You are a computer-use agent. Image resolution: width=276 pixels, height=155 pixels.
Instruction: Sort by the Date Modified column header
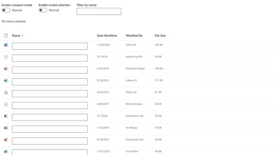(107, 35)
